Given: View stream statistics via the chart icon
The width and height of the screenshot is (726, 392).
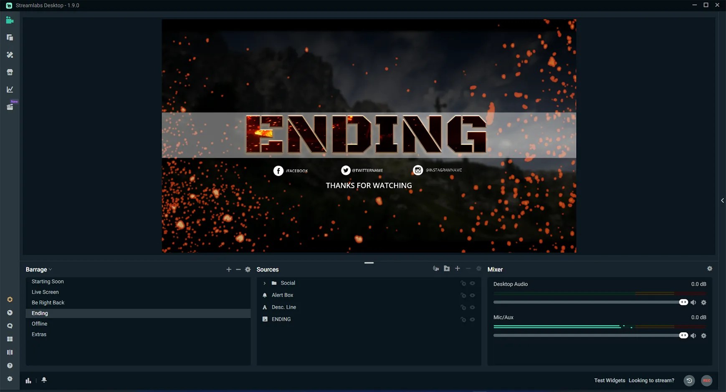Looking at the screenshot, I should pyautogui.click(x=10, y=89).
